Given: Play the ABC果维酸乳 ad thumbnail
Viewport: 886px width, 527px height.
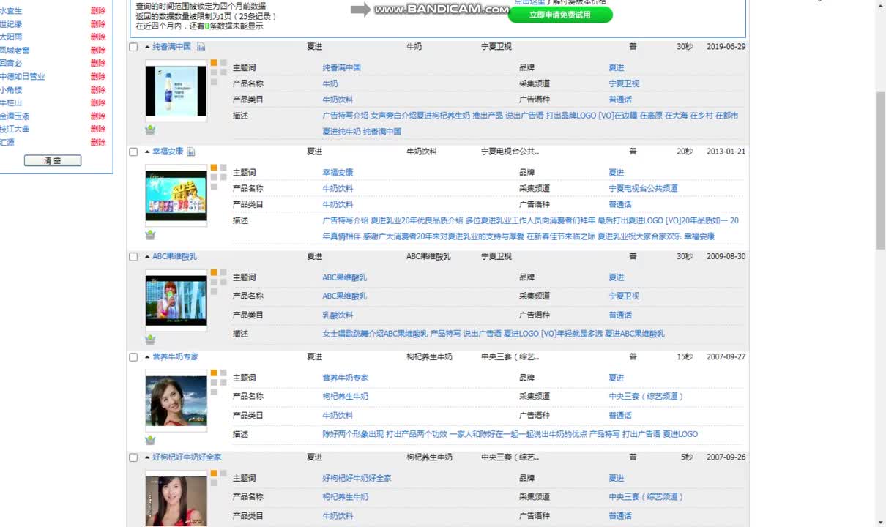Looking at the screenshot, I should click(176, 300).
